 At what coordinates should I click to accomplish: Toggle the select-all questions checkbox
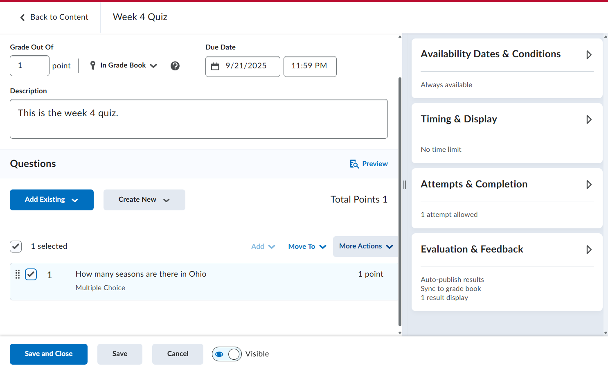16,246
